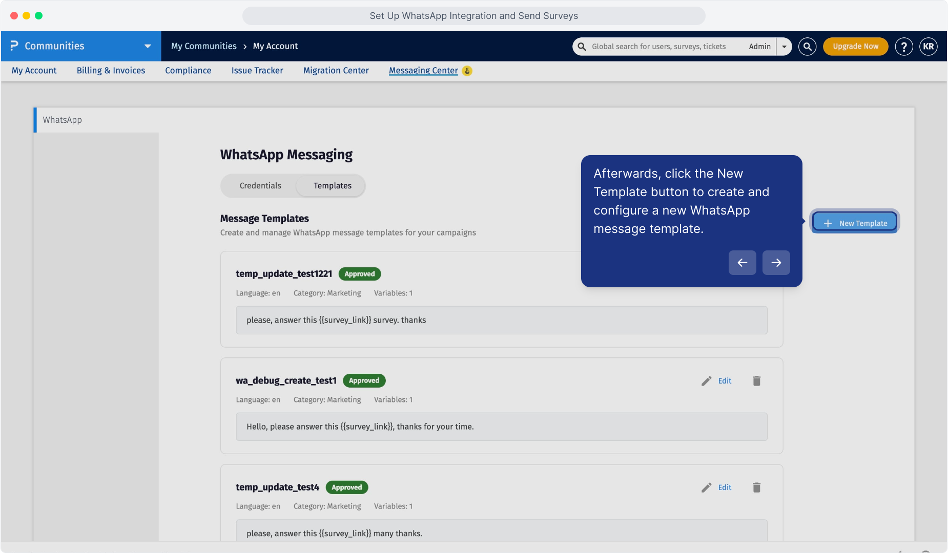The width and height of the screenshot is (948, 553).
Task: Open the Issue Tracker tab
Action: pos(257,71)
